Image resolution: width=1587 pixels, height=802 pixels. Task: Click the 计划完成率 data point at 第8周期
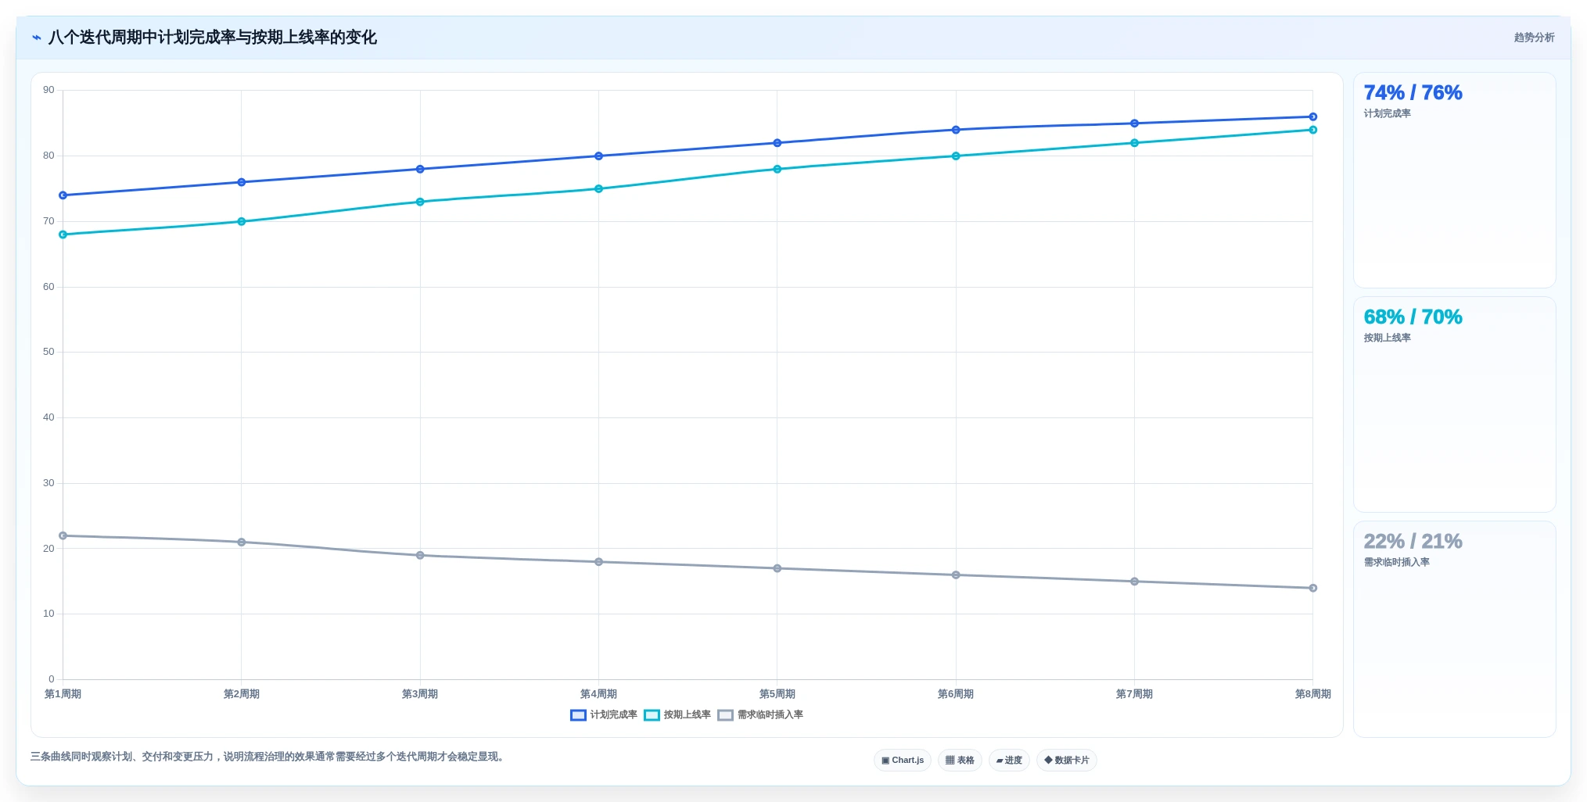click(x=1312, y=117)
